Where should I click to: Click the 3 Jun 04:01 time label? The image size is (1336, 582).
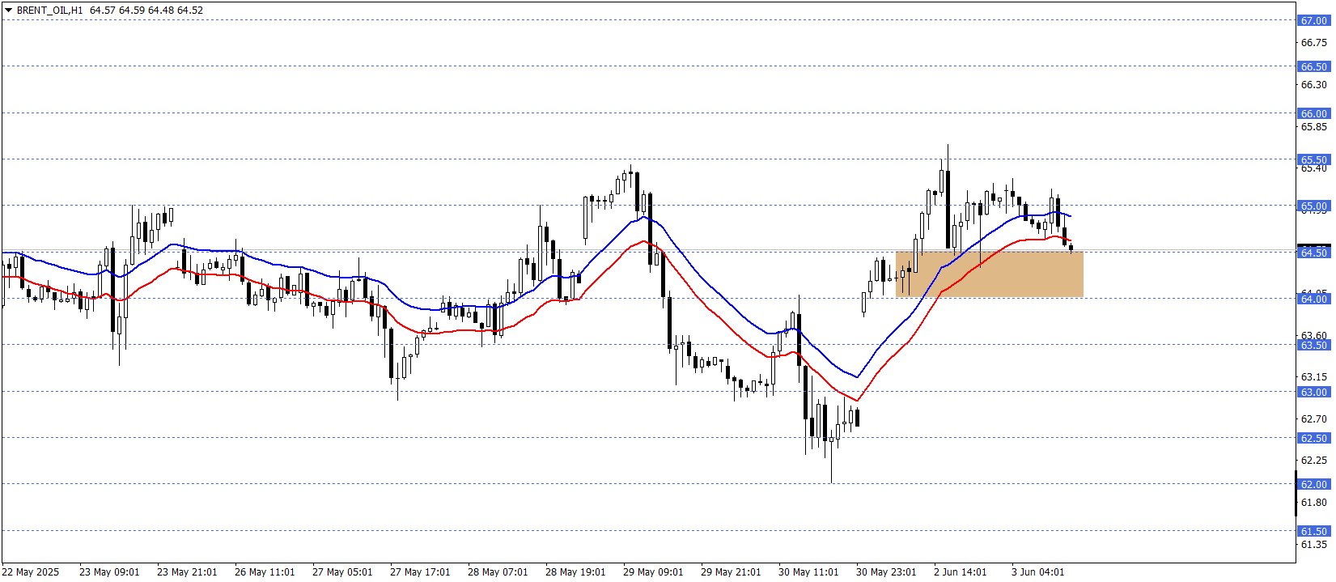[1038, 572]
